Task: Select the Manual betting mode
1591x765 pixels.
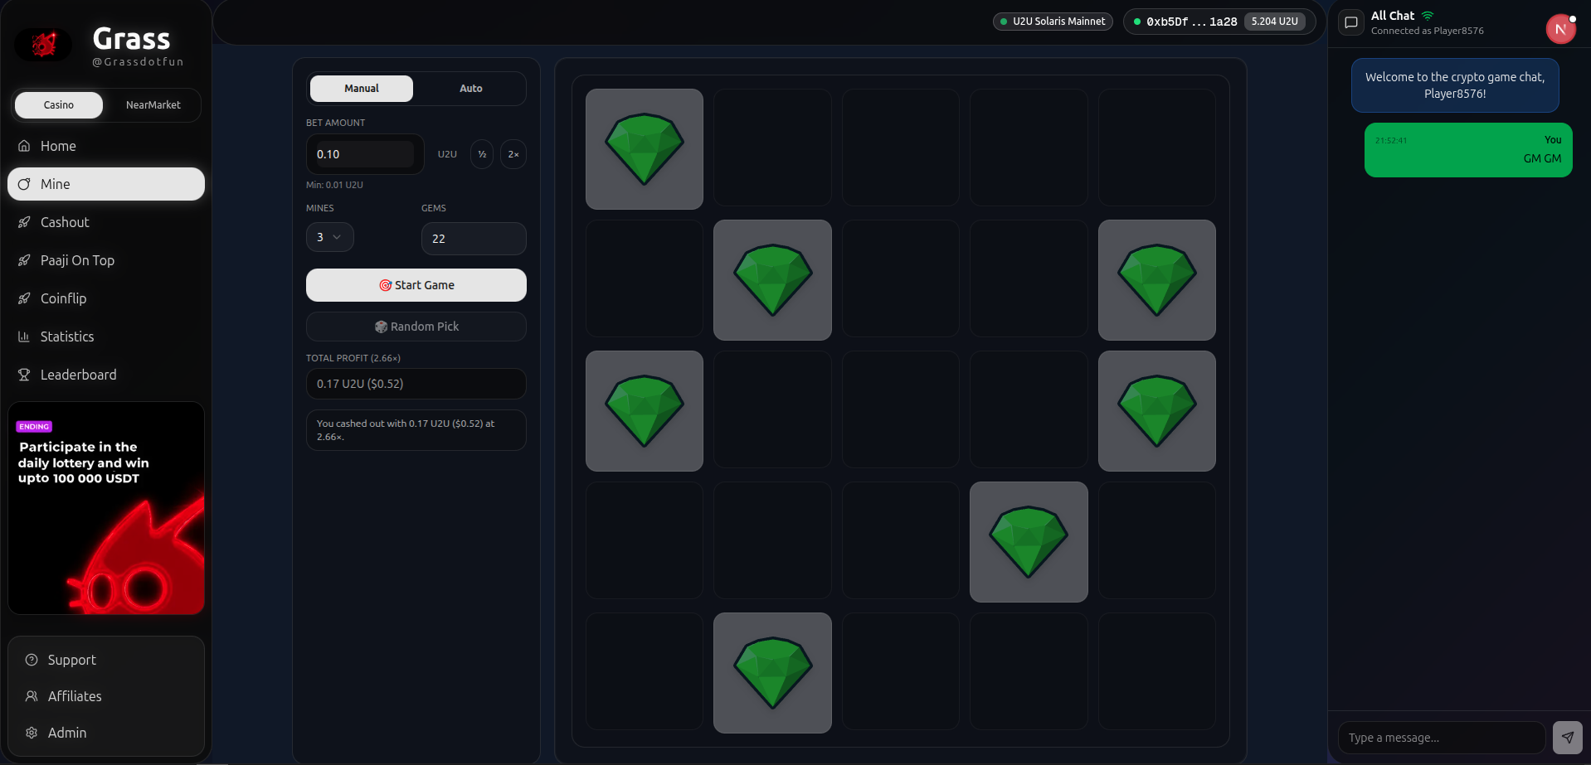Action: [362, 89]
